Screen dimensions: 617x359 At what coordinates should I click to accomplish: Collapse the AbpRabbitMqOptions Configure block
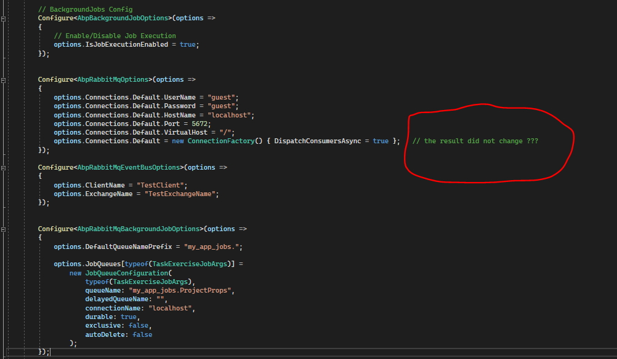[4, 80]
